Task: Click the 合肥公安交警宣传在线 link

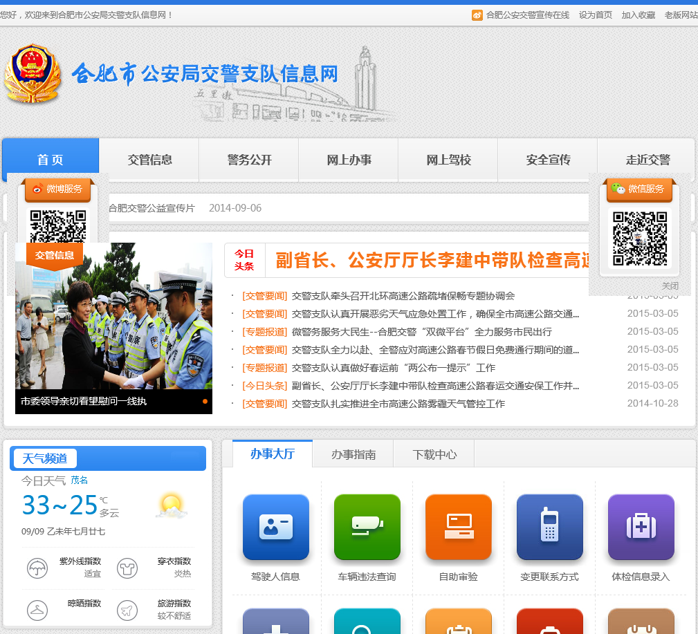Action: coord(528,15)
